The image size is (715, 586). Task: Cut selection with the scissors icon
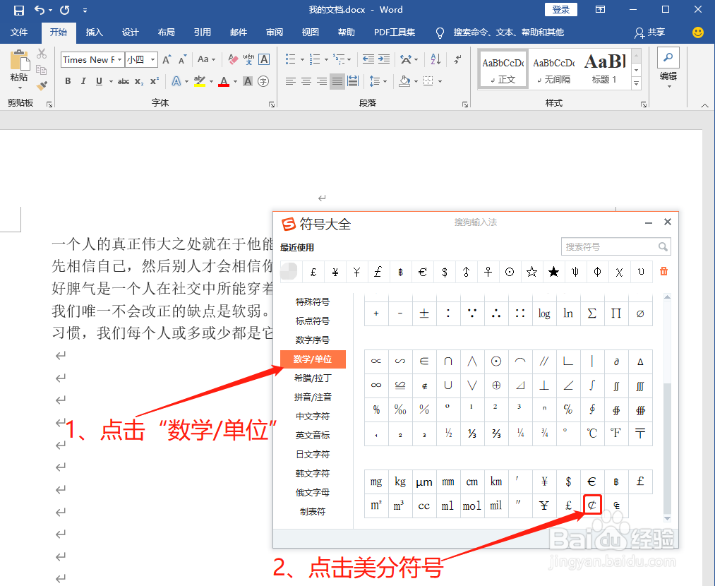click(x=42, y=54)
